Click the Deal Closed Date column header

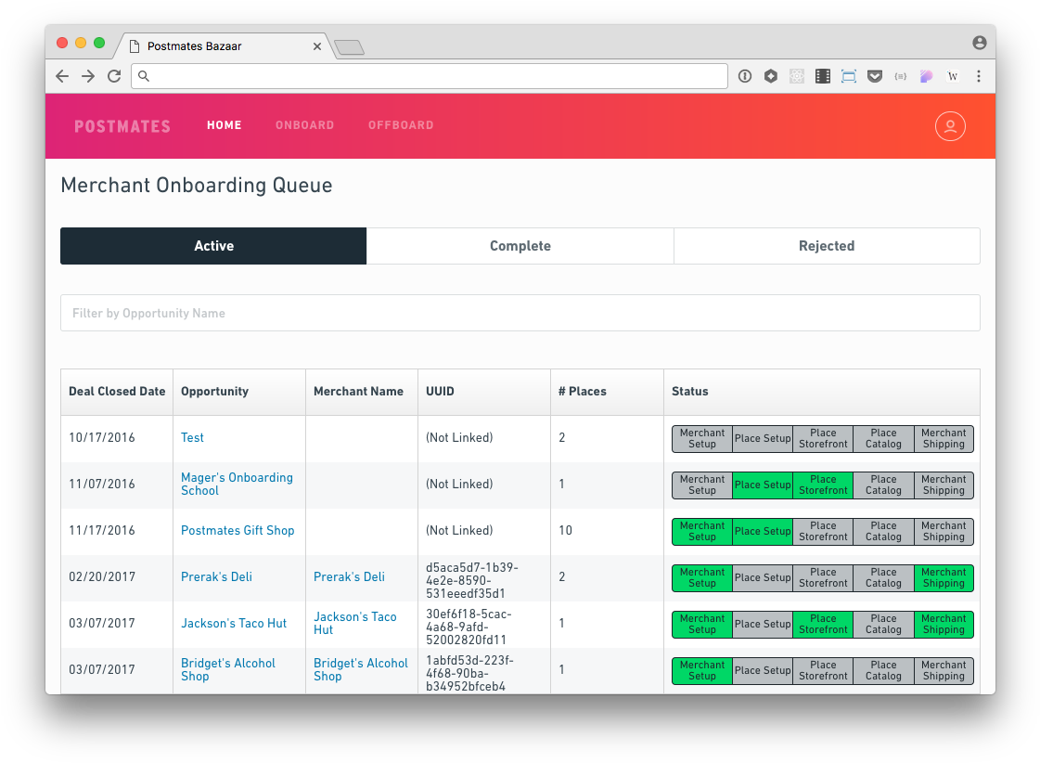117,392
